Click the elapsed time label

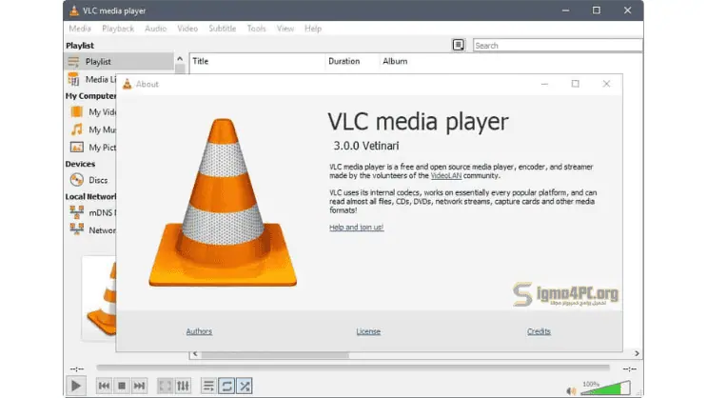coord(77,368)
